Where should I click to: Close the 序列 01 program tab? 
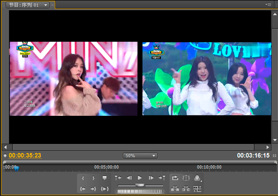coord(52,5)
